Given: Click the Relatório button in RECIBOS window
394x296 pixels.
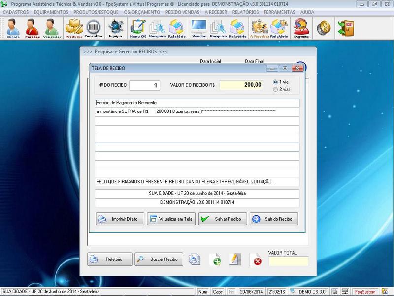Looking at the screenshot, I should (110, 259).
